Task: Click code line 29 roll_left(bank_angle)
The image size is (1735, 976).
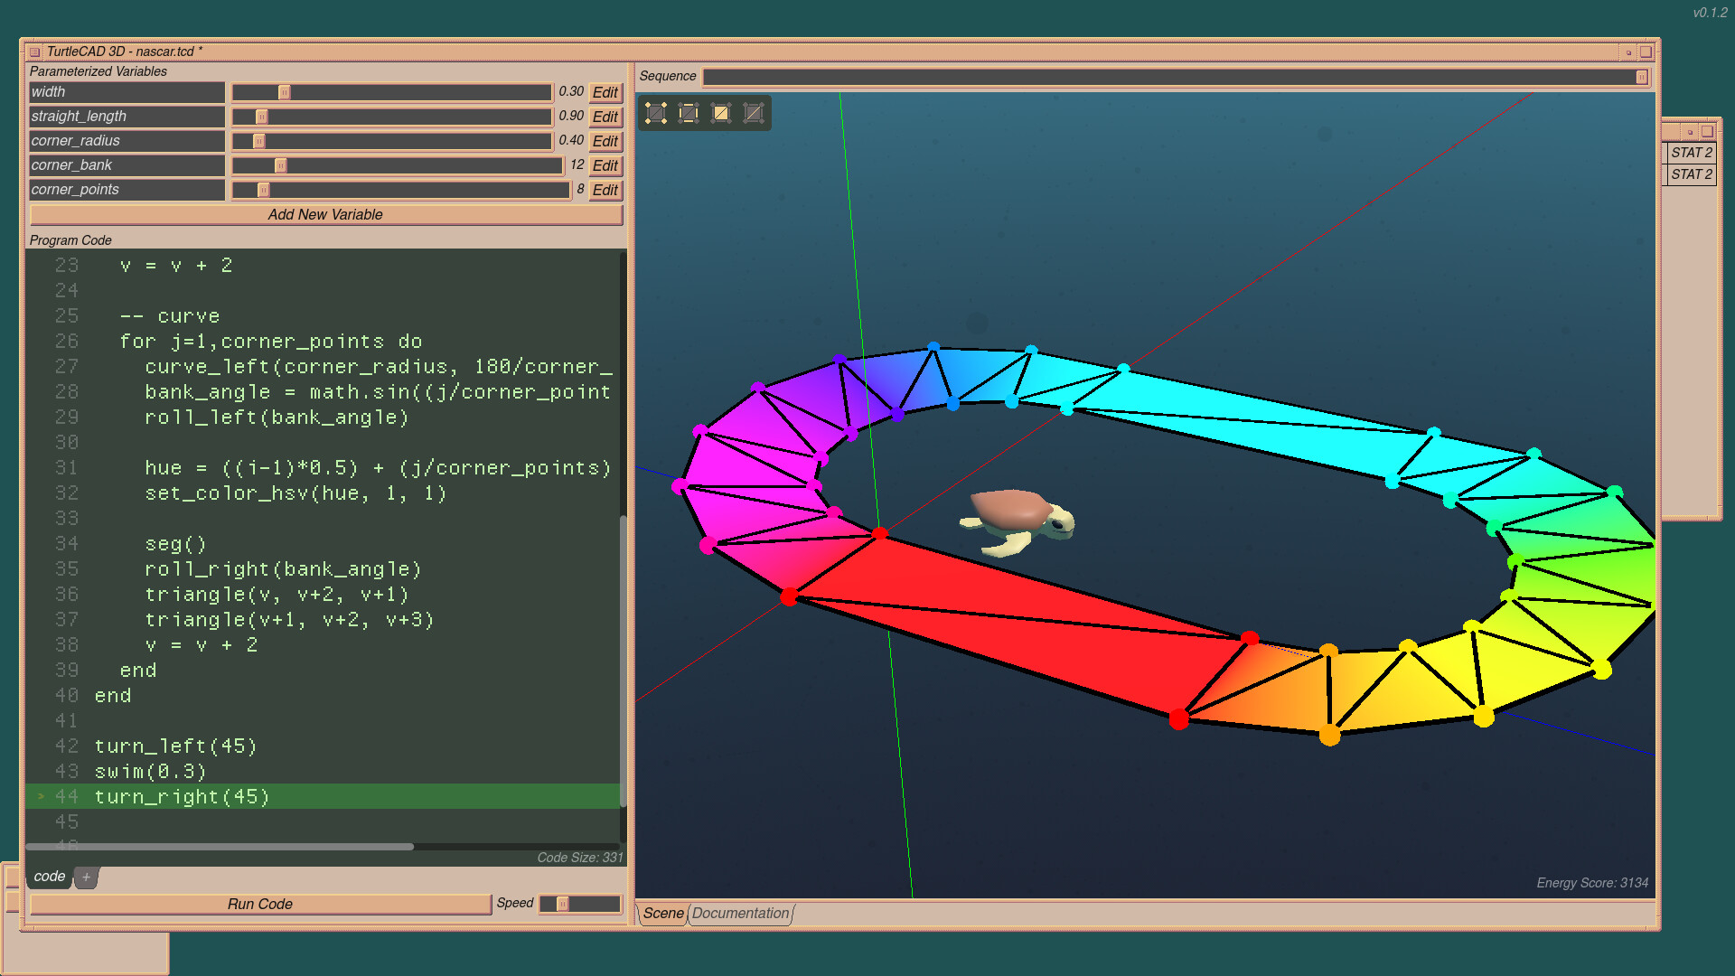Action: pos(277,417)
